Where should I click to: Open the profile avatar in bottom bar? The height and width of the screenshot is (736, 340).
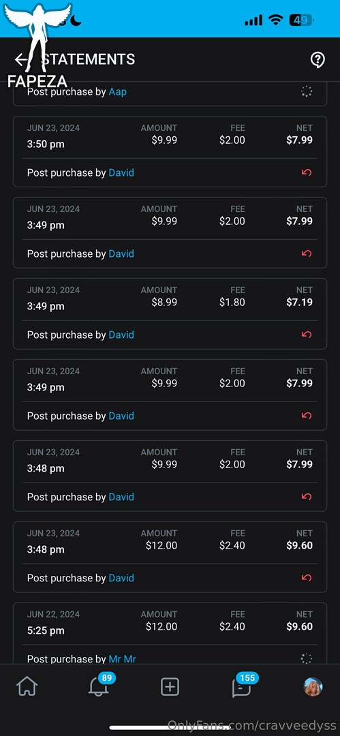(x=313, y=687)
